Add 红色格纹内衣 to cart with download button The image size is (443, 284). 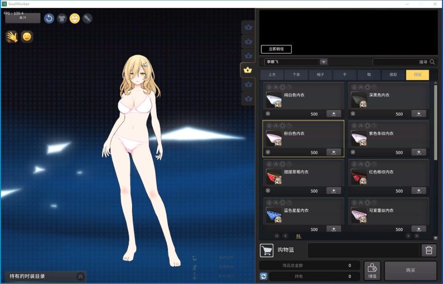[x=419, y=191]
